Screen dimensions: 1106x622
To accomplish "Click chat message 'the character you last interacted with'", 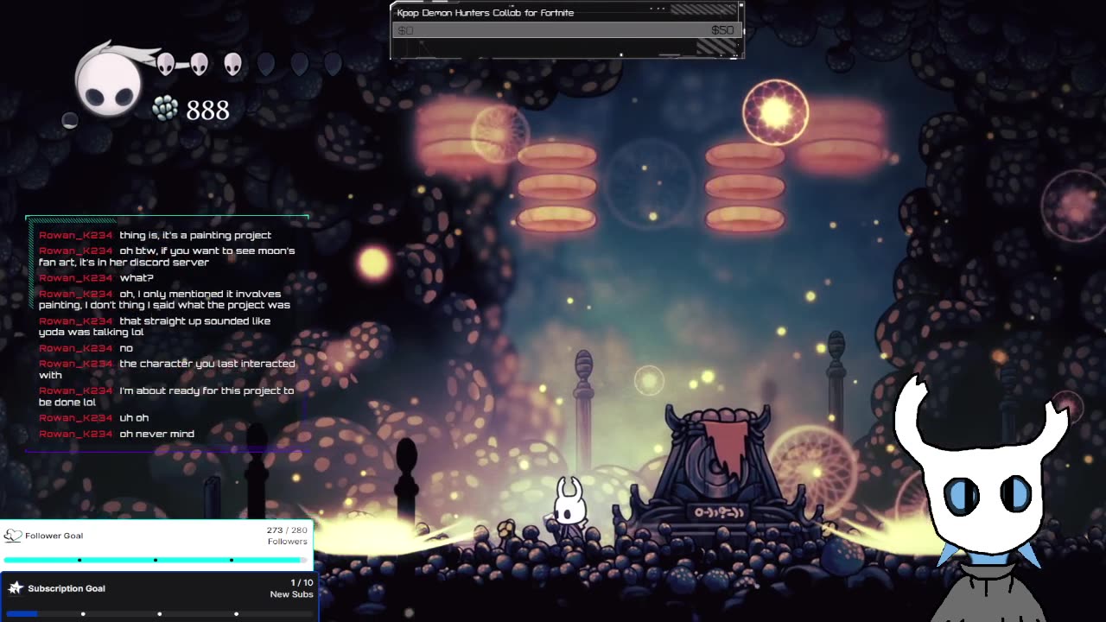I will (x=167, y=370).
